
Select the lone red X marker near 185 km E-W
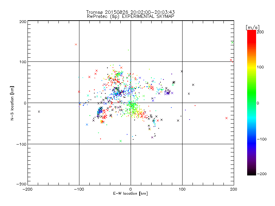(x=227, y=118)
